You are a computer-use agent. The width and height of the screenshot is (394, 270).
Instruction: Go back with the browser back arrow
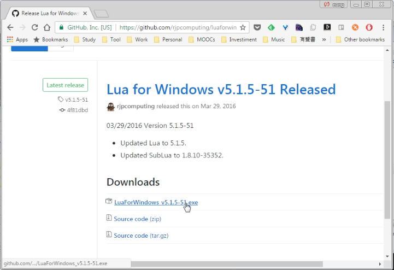(10, 27)
